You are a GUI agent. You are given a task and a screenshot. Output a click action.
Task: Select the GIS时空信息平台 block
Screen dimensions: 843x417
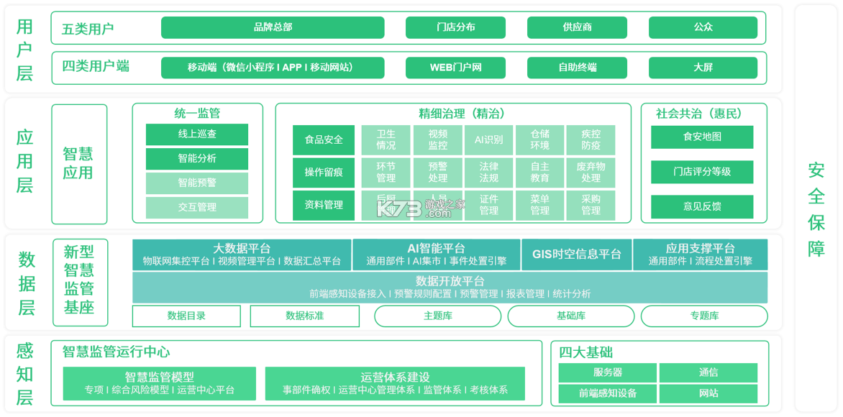577,255
